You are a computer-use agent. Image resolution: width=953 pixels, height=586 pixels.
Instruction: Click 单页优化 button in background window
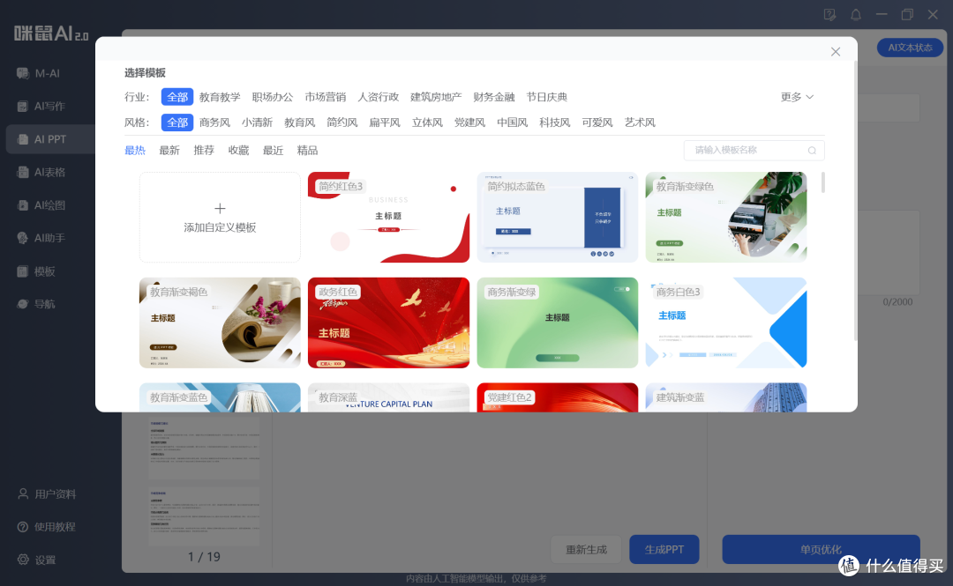[822, 550]
